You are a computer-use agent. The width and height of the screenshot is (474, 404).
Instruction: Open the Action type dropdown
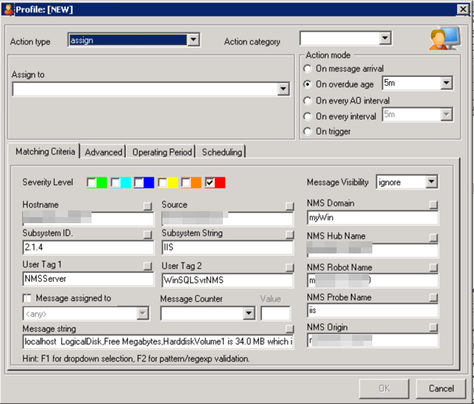click(x=193, y=40)
